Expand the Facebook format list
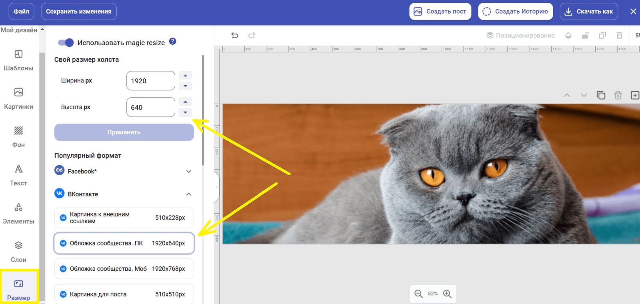The width and height of the screenshot is (640, 304). click(x=189, y=172)
